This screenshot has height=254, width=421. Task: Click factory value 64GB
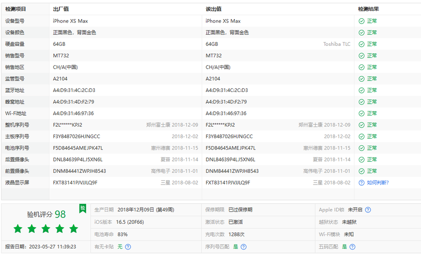[x=59, y=44]
